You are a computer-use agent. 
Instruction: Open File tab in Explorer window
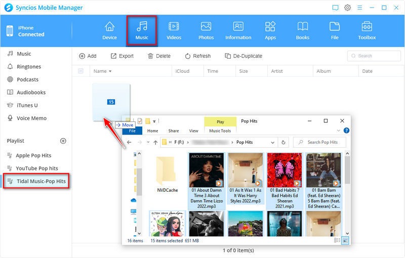coord(132,131)
